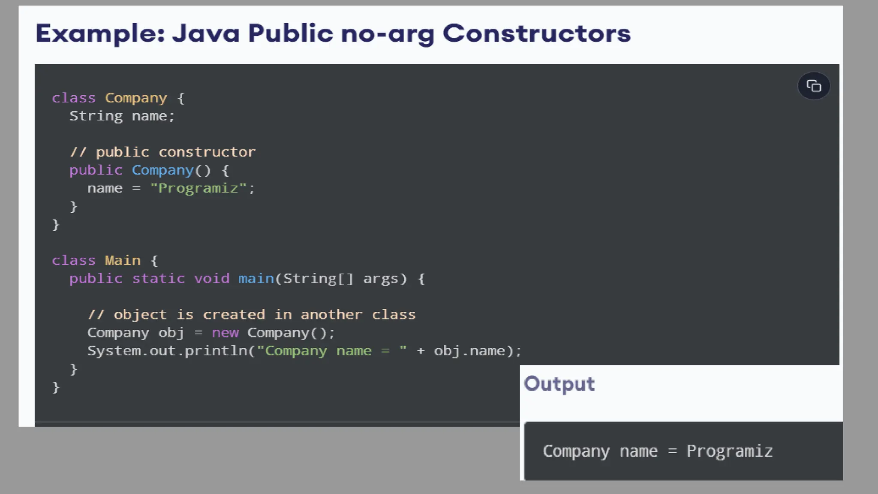Image resolution: width=878 pixels, height=494 pixels.
Task: Click the new keyword in code
Action: point(225,333)
